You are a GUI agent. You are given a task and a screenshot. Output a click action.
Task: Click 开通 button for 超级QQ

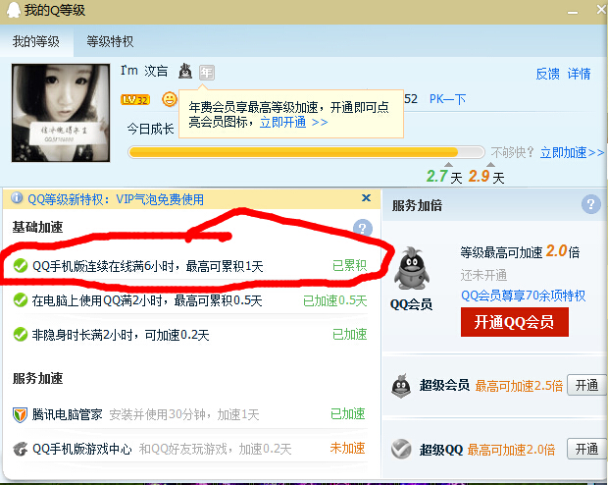point(586,449)
